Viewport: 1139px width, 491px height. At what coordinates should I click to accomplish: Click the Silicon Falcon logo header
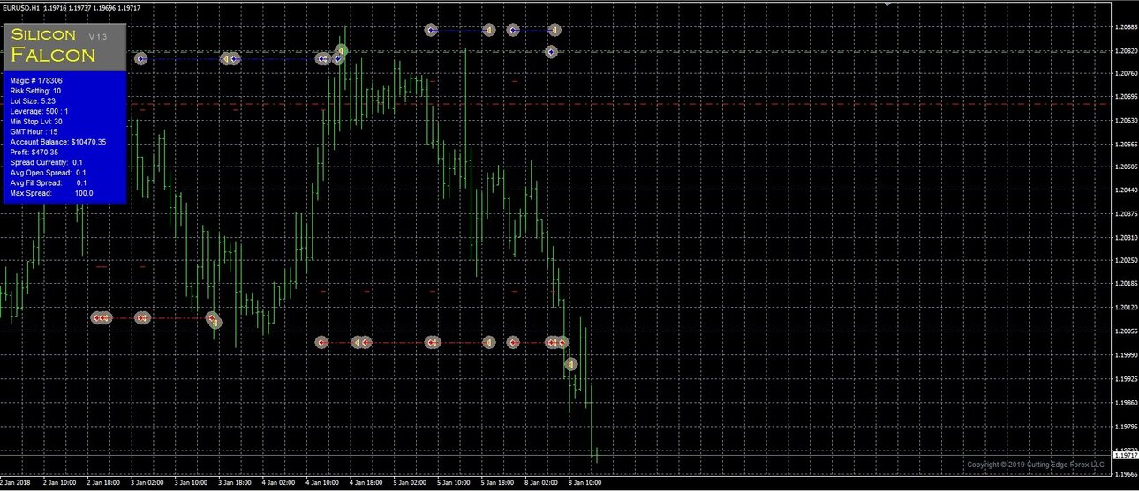pyautogui.click(x=65, y=46)
